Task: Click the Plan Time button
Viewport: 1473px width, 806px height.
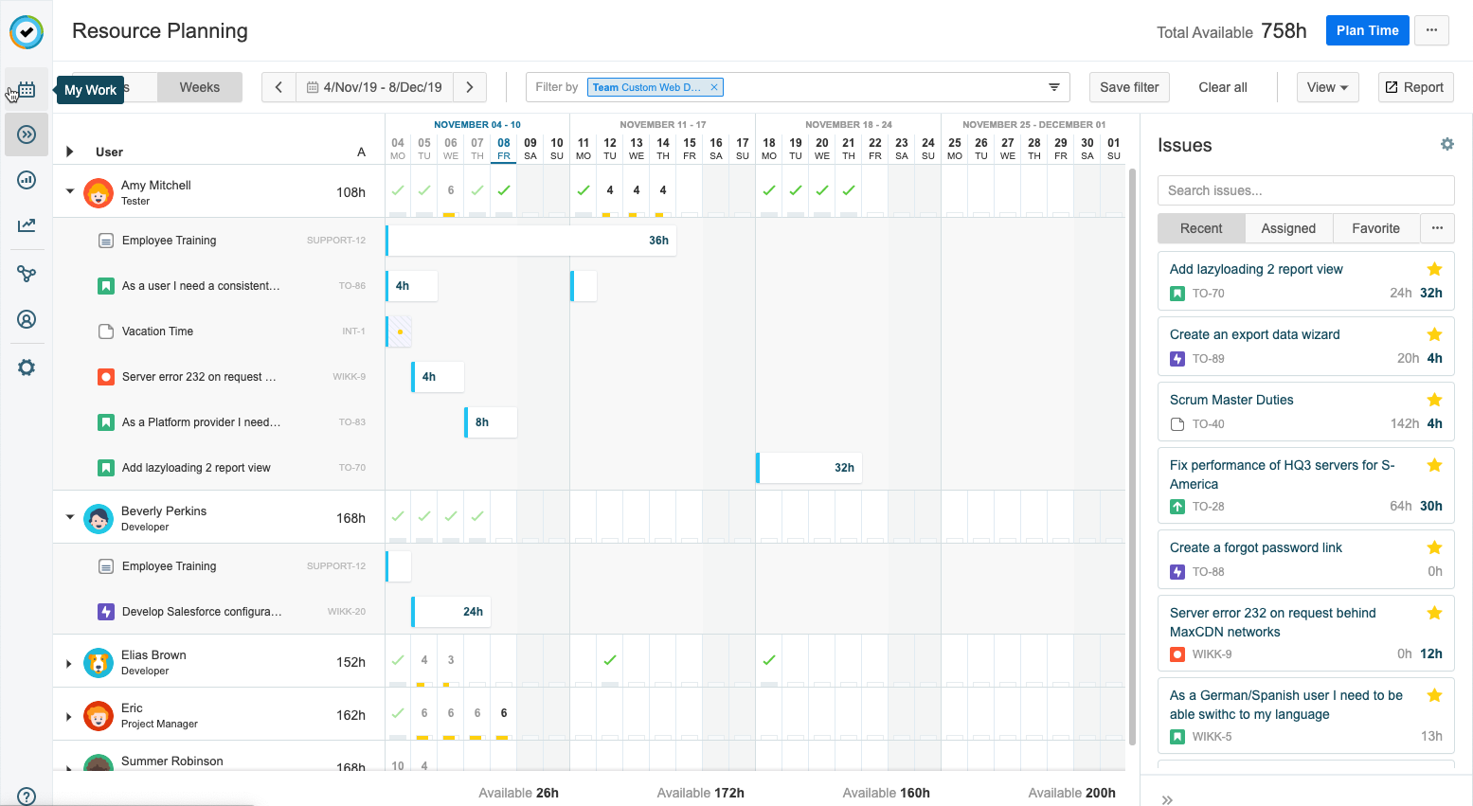Action: tap(1367, 29)
